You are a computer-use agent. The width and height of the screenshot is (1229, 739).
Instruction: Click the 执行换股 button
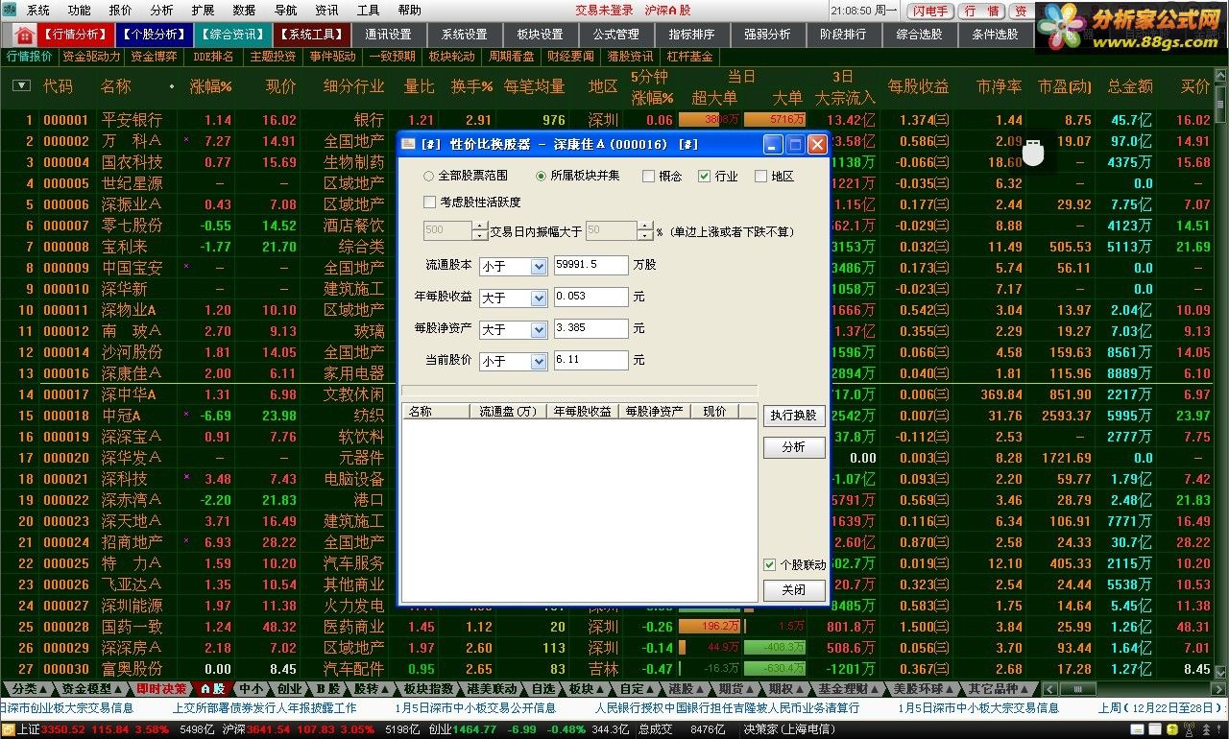tap(794, 416)
